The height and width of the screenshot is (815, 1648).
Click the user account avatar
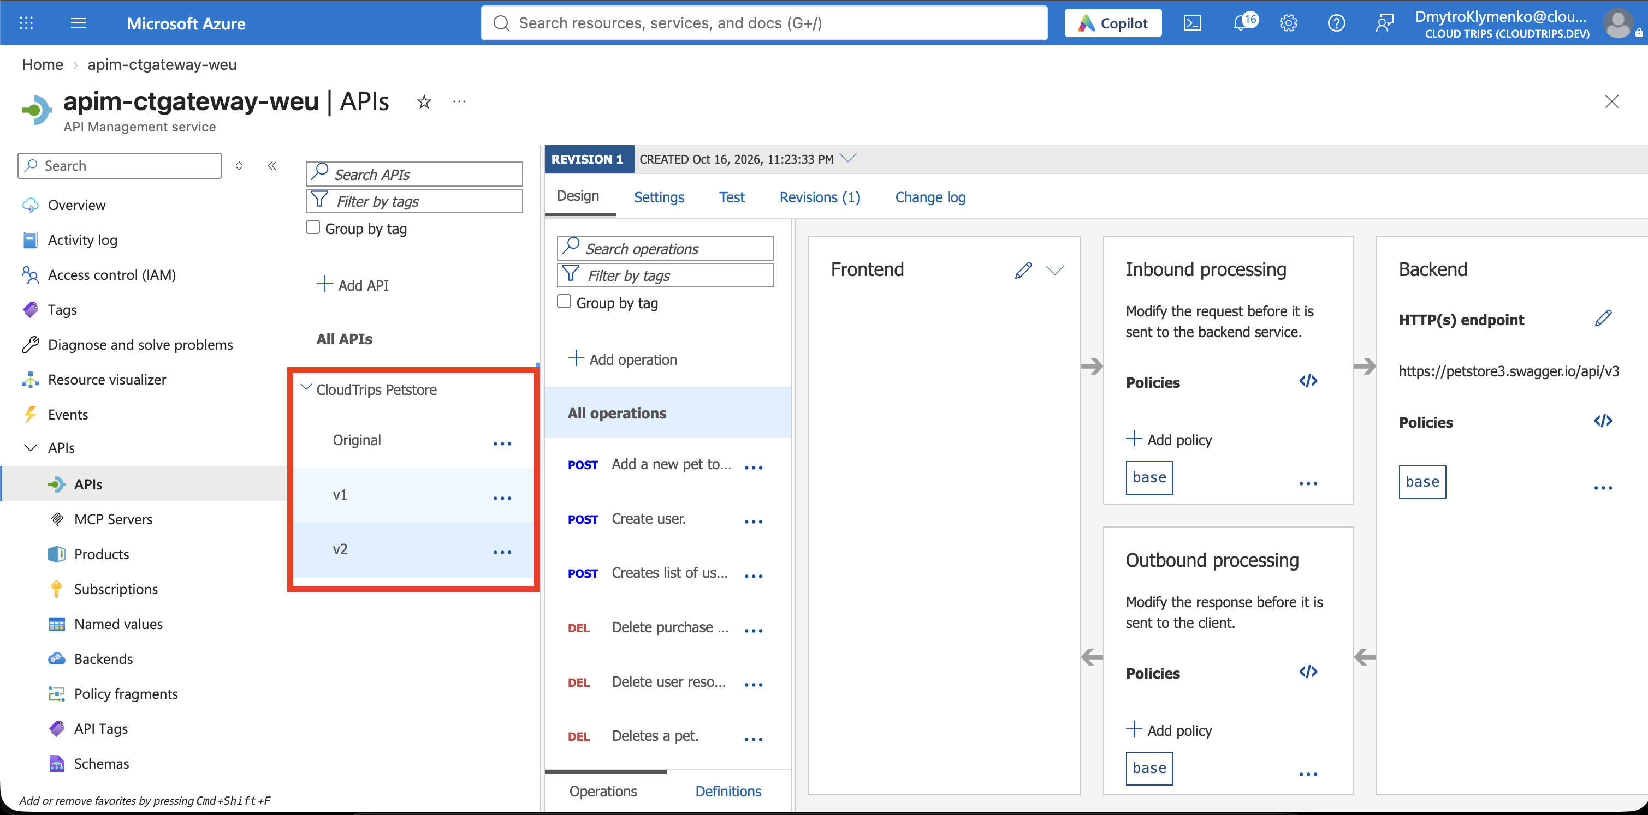coord(1619,23)
